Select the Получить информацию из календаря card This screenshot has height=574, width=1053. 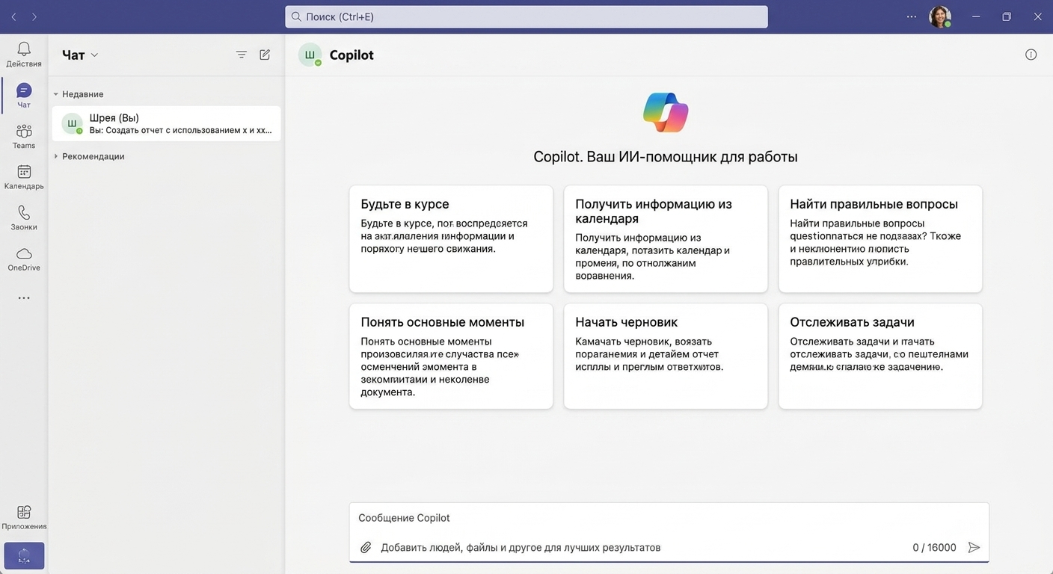[666, 238]
